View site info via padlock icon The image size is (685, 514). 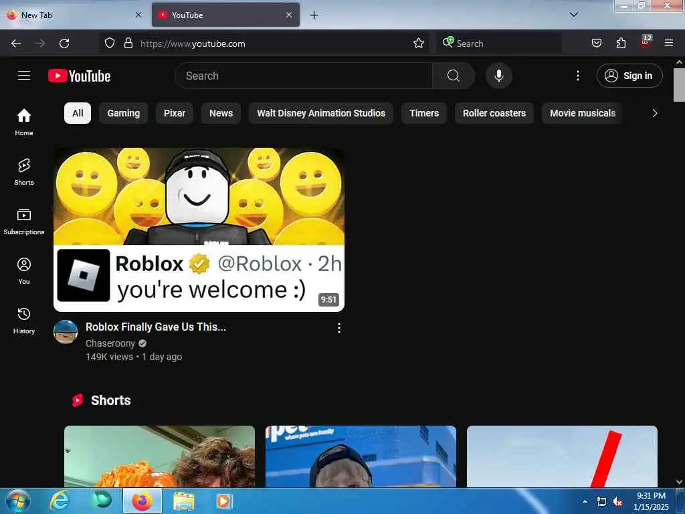click(x=128, y=44)
